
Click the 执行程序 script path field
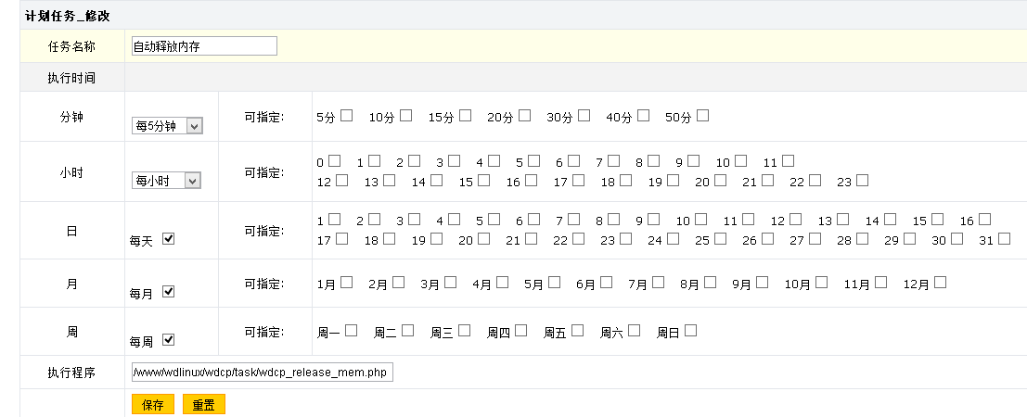tap(262, 373)
